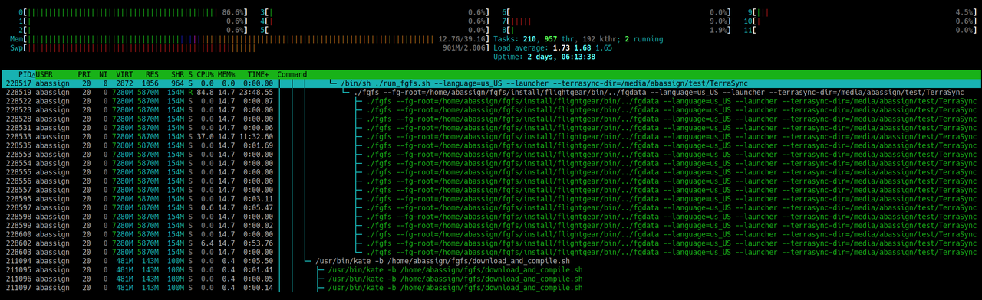Click the Command column header
982x300 pixels.
[x=292, y=74]
